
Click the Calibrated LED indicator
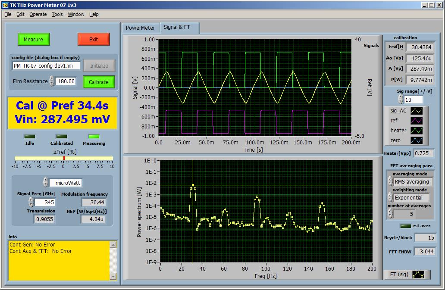[62, 137]
